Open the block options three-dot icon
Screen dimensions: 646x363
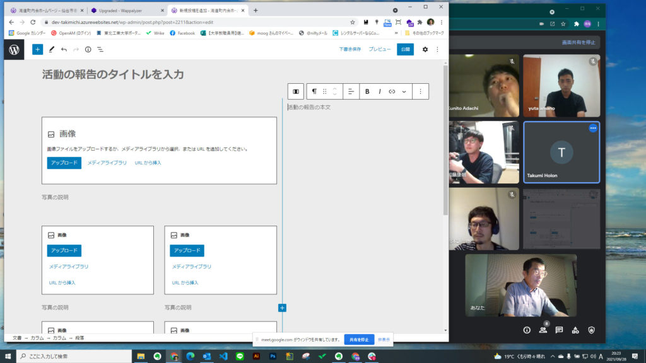coord(421,91)
